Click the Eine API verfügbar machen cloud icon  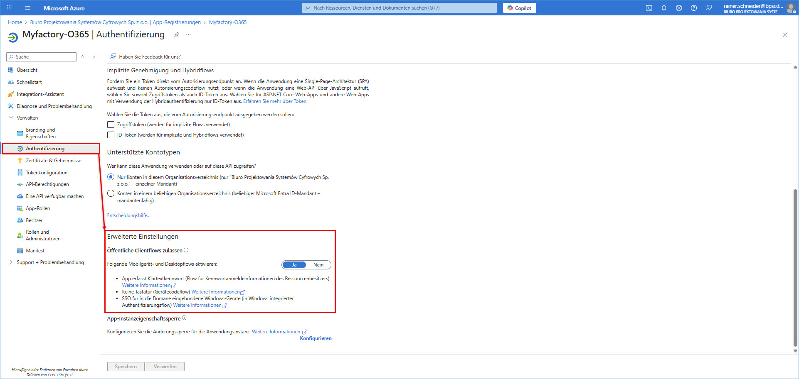20,196
